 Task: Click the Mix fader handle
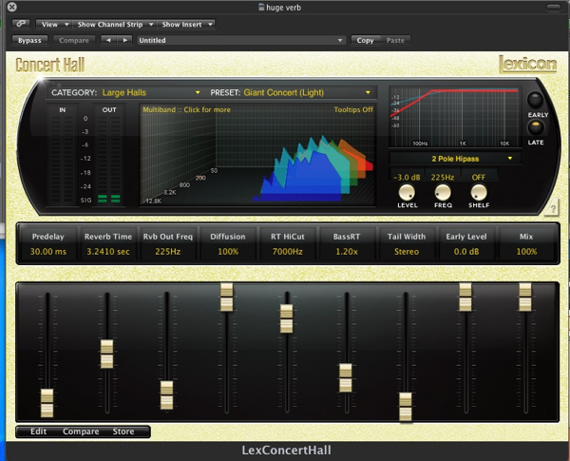click(525, 298)
